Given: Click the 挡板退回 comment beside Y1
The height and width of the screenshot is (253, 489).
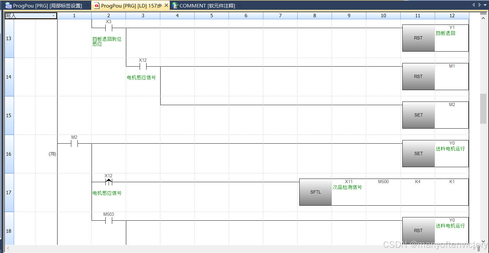Looking at the screenshot, I should (x=445, y=33).
